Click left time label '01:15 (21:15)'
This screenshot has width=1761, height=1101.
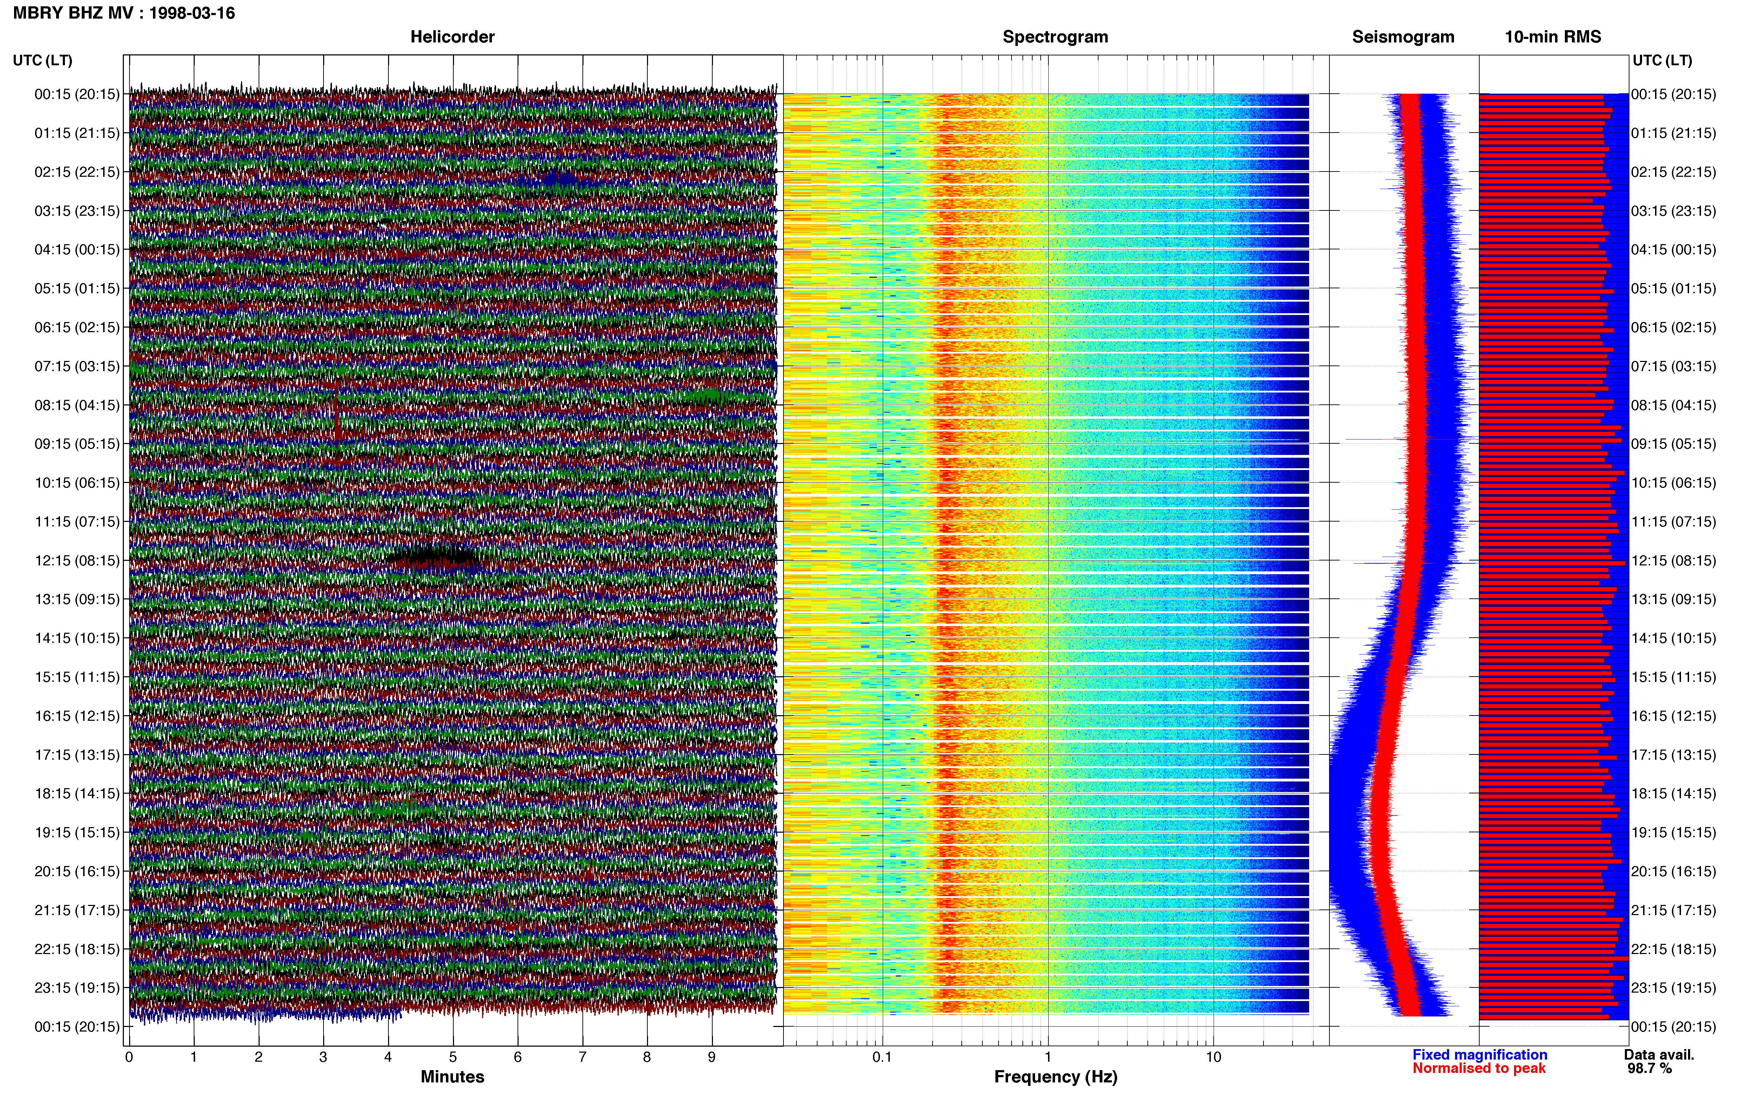click(76, 133)
